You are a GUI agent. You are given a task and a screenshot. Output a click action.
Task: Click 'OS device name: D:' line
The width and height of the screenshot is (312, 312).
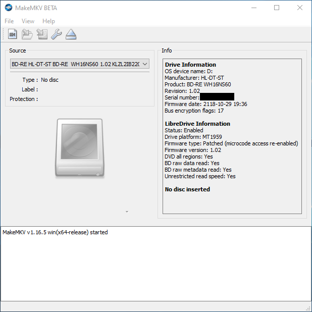189,71
